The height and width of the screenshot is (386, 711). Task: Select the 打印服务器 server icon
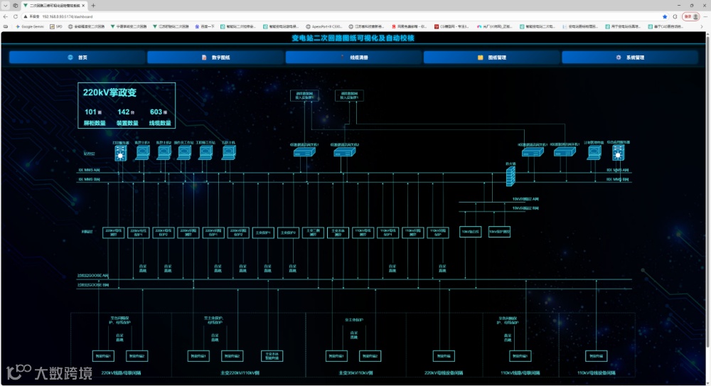pyautogui.click(x=121, y=153)
